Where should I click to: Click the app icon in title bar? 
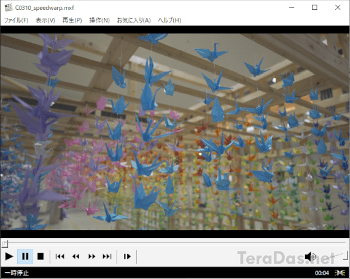click(9, 7)
